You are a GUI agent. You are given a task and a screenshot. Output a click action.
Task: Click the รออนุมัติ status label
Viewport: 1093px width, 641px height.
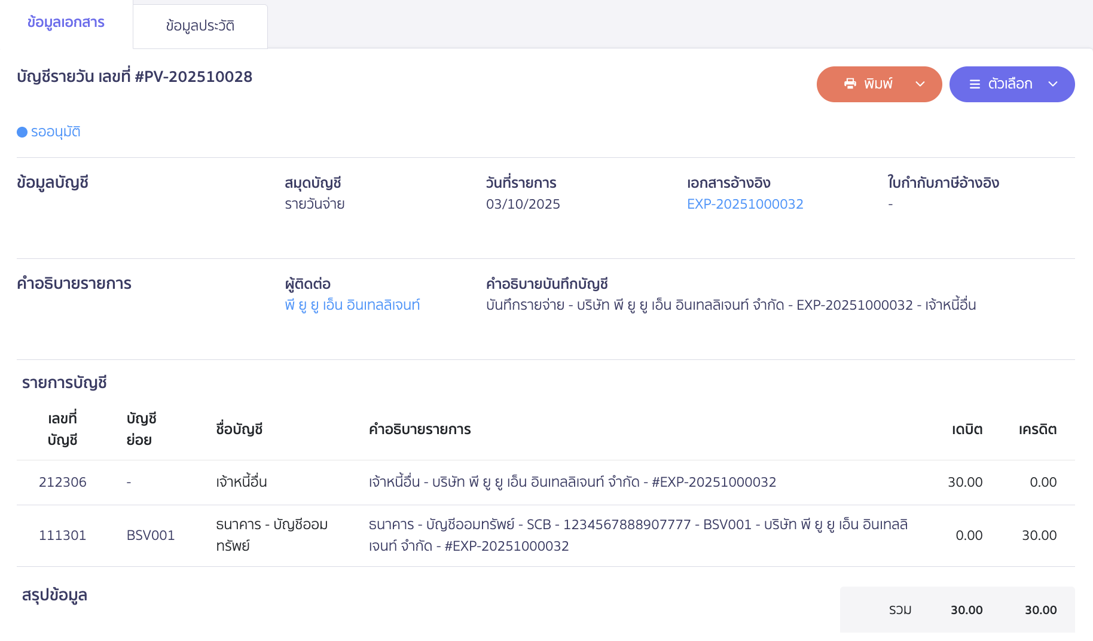(55, 132)
